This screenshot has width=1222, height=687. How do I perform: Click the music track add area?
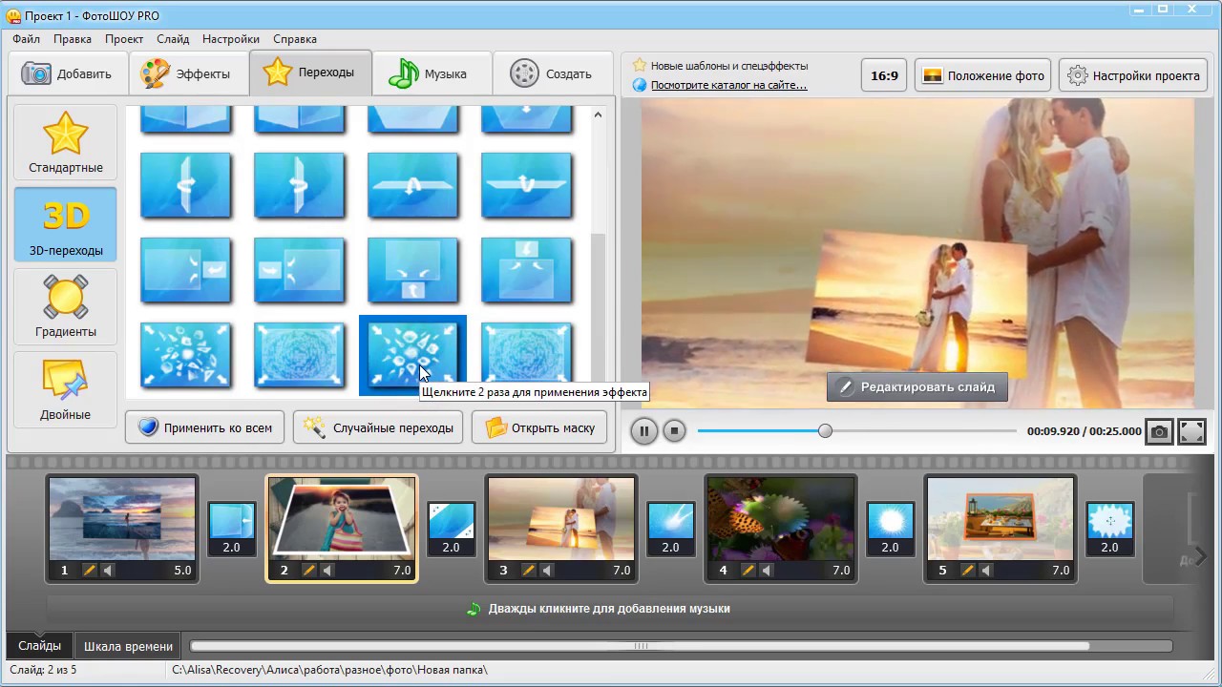[x=611, y=609]
